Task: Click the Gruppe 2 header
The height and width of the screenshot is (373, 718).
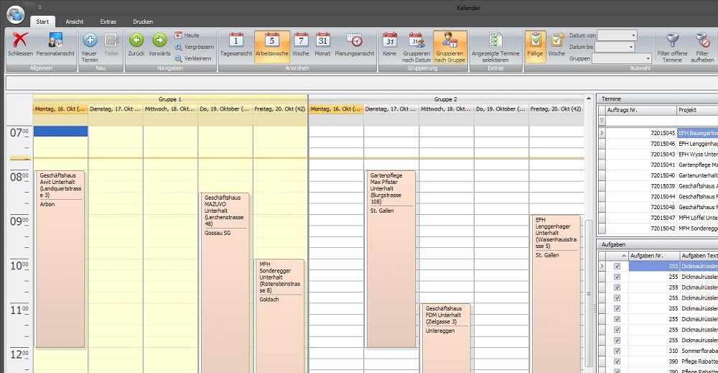Action: pos(446,99)
